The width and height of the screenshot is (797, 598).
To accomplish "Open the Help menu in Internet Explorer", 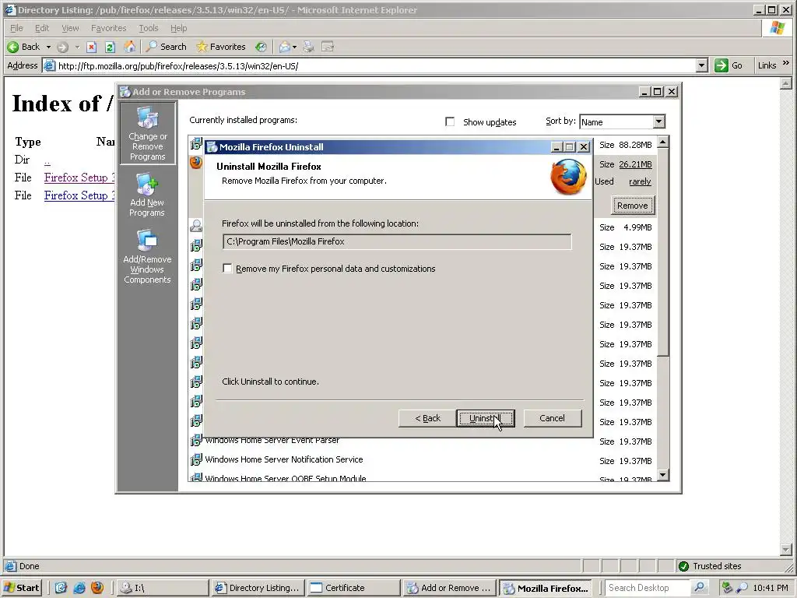I will coord(178,28).
